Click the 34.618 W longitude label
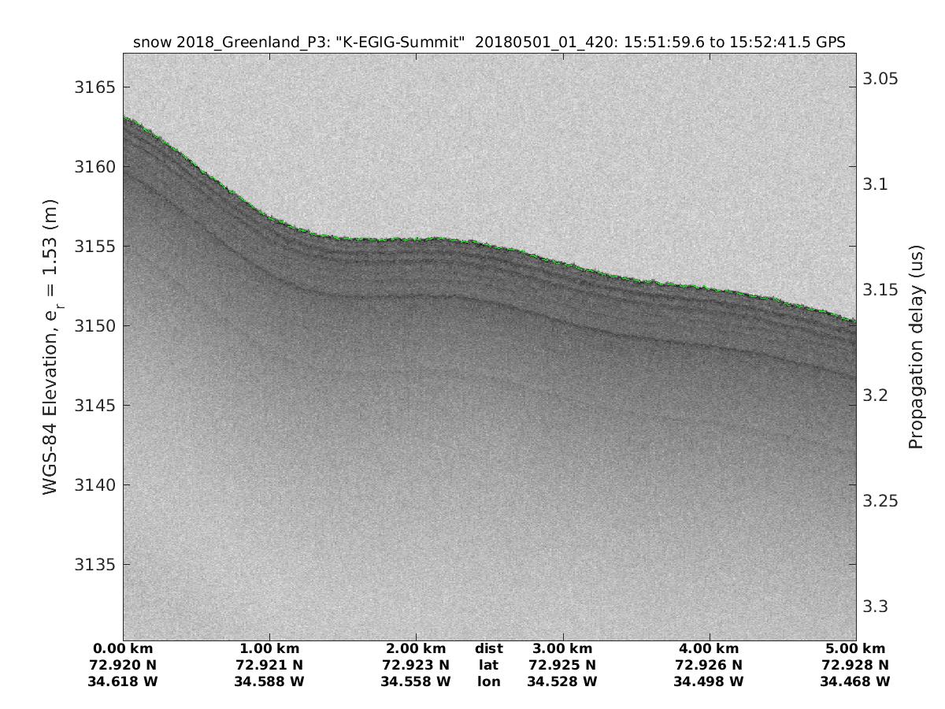 (124, 681)
